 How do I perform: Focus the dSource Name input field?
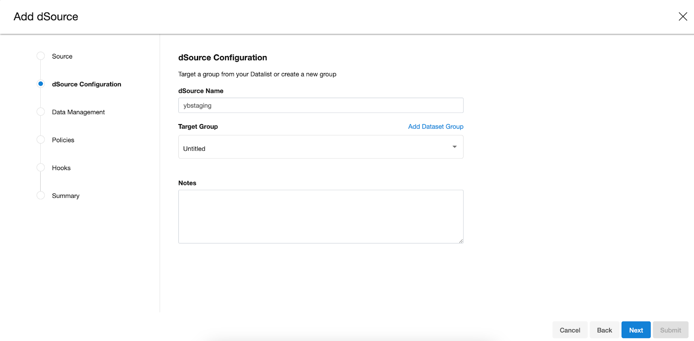tap(321, 105)
